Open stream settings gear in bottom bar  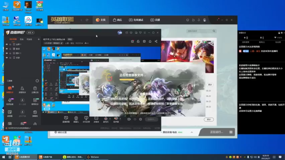[140, 119]
